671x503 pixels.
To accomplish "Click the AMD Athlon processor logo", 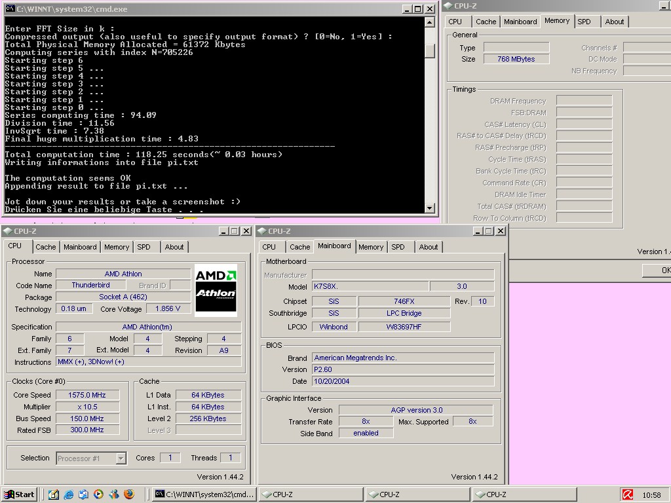I will pyautogui.click(x=216, y=290).
